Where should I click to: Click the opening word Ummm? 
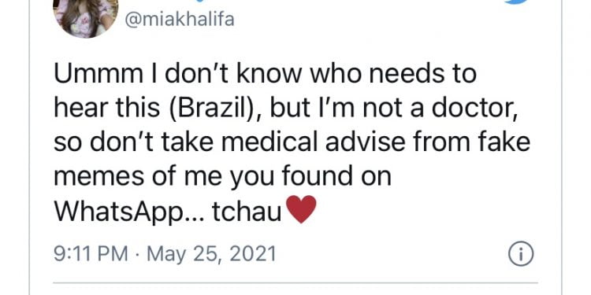click(96, 73)
